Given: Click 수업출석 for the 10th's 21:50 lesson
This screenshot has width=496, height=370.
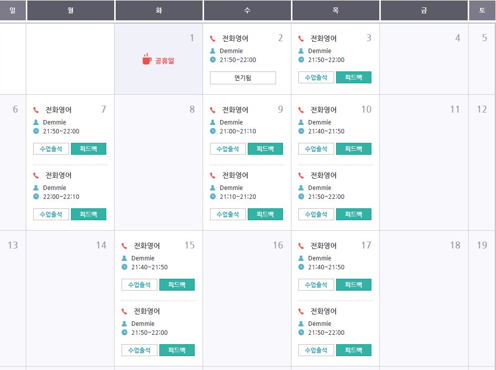Looking at the screenshot, I should tap(316, 214).
